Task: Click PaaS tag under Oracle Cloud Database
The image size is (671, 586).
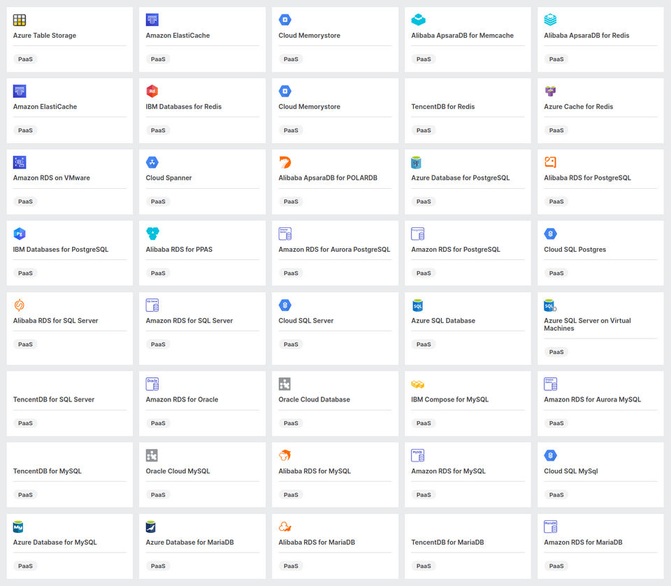Action: [291, 423]
